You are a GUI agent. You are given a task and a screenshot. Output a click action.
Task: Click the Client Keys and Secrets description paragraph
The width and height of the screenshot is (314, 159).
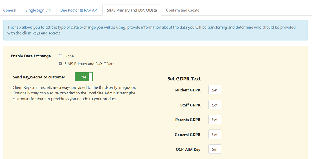click(x=75, y=93)
